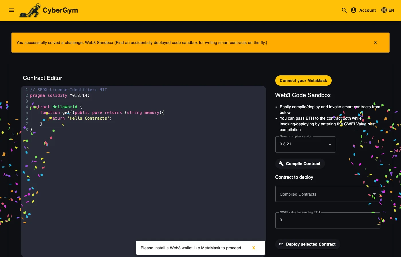Click the pragma solidity line in editor
Viewport: 401px width, 257px height.
pyautogui.click(x=60, y=95)
